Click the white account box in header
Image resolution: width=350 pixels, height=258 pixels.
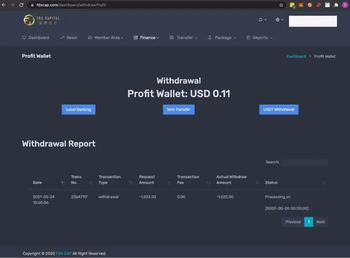coord(312,21)
